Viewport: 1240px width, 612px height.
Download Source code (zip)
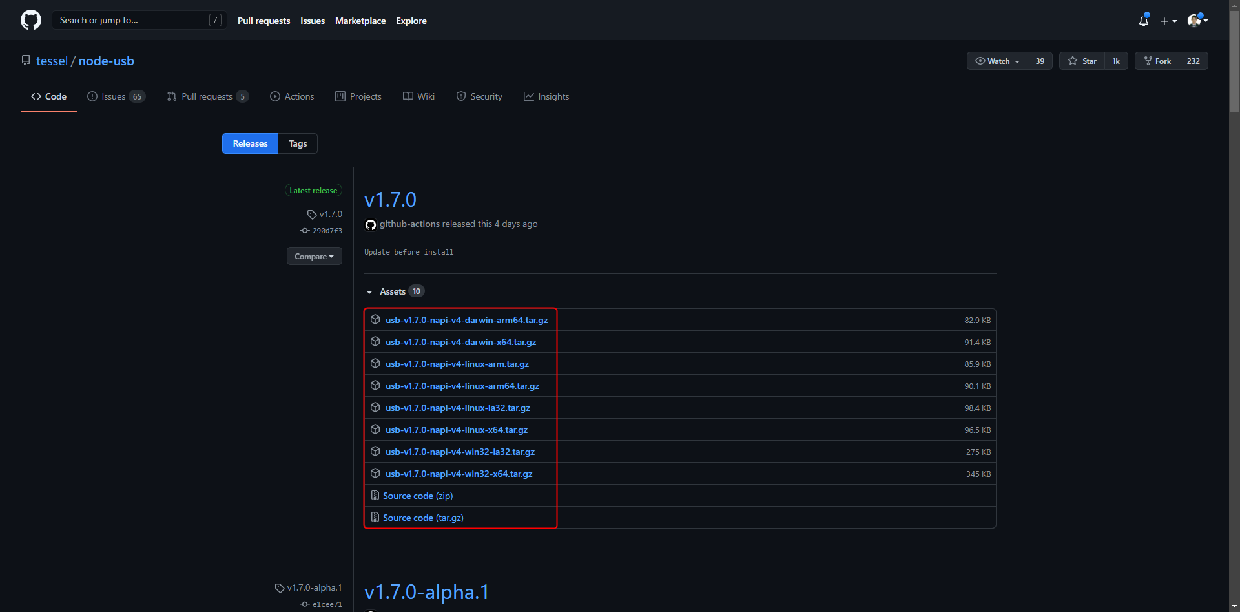418,496
